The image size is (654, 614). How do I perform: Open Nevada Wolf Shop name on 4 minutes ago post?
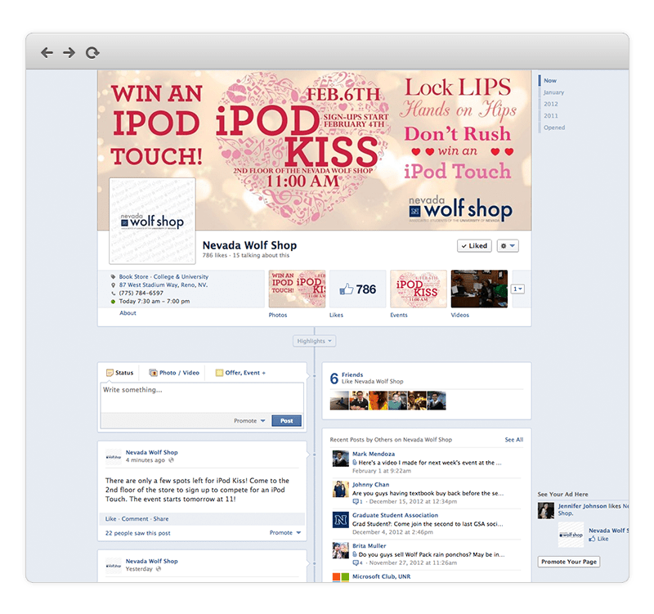152,452
